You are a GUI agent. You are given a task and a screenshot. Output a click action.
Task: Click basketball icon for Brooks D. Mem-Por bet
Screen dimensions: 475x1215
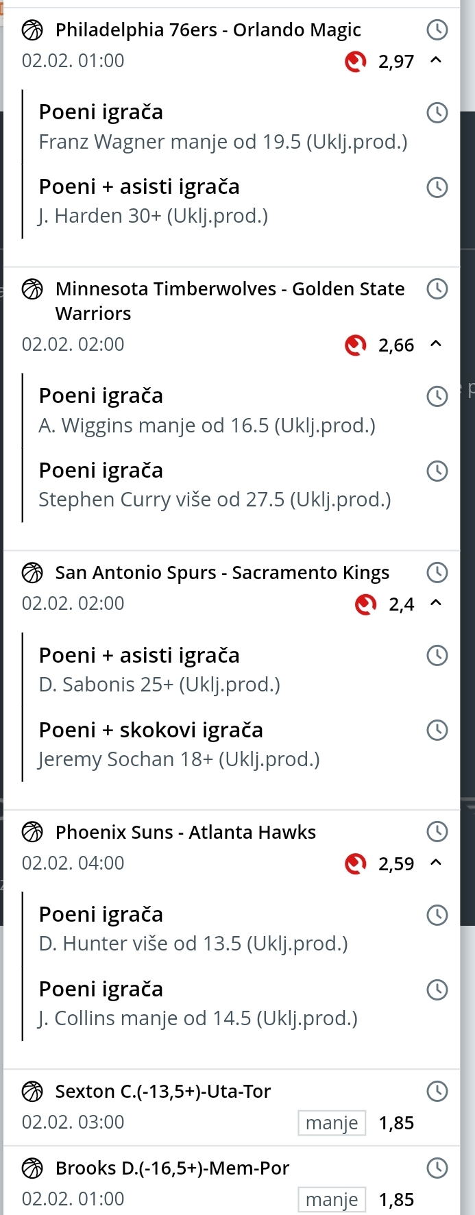click(32, 1168)
